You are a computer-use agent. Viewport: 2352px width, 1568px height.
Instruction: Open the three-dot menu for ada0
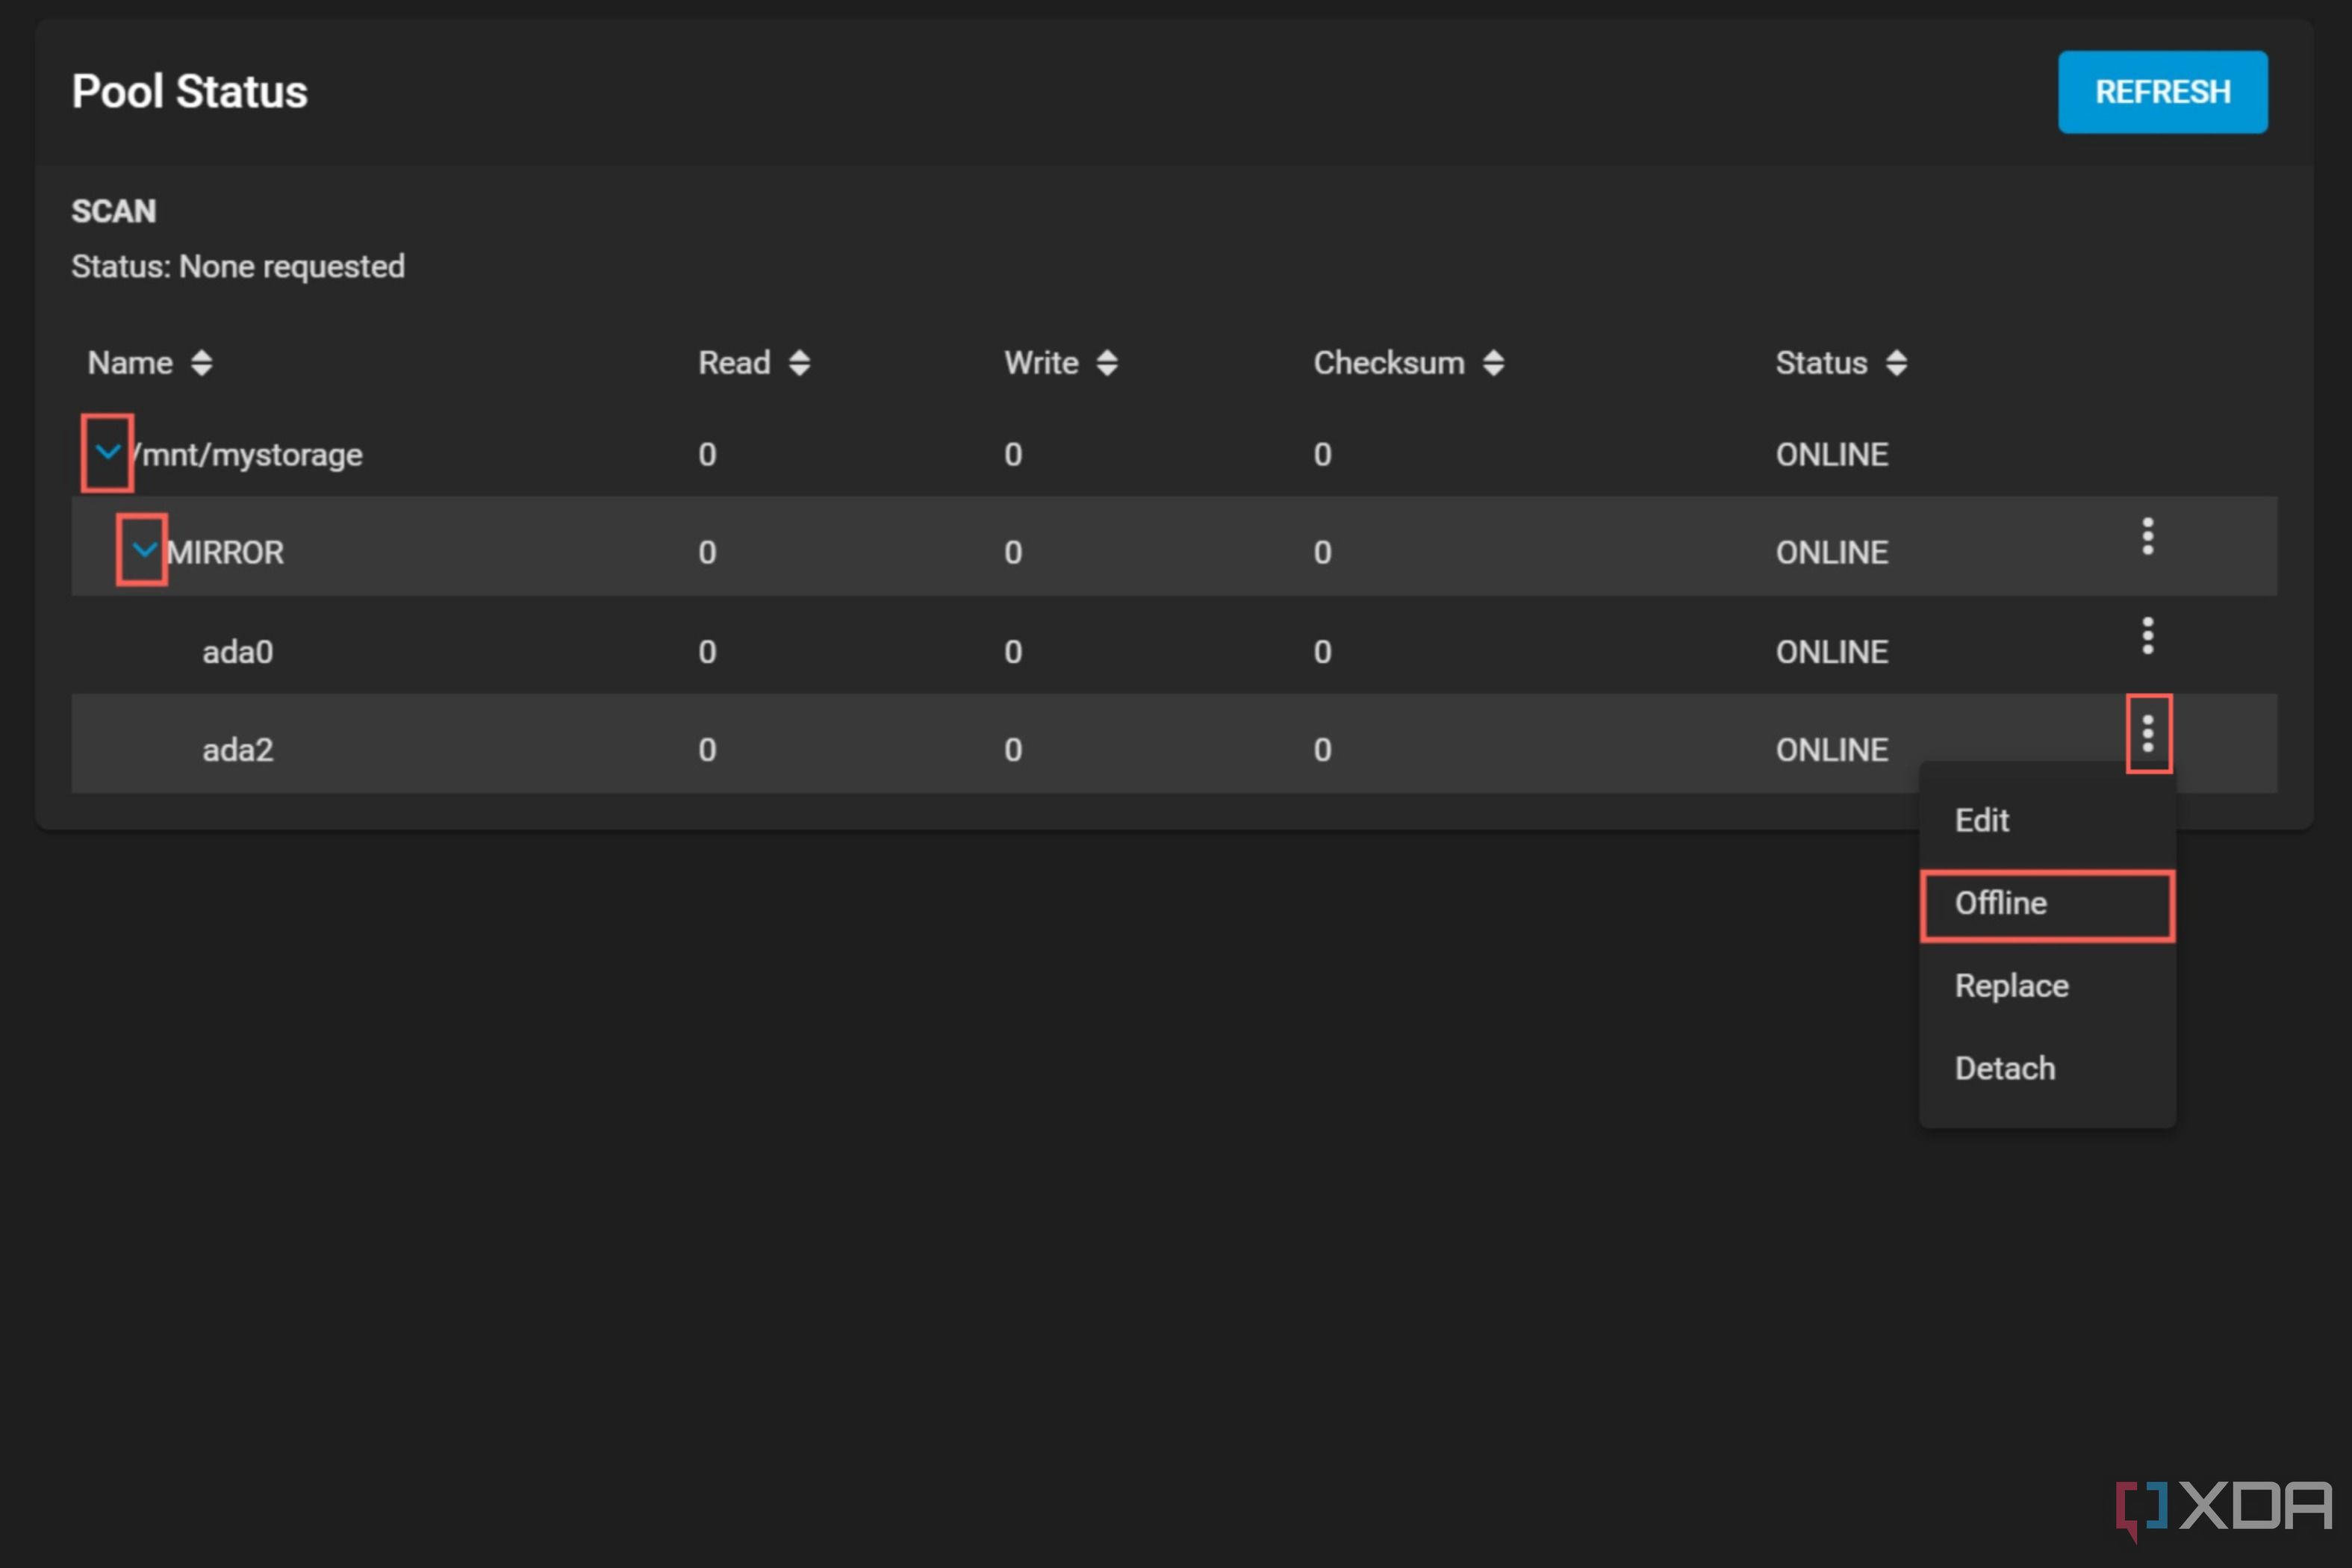coord(2147,636)
